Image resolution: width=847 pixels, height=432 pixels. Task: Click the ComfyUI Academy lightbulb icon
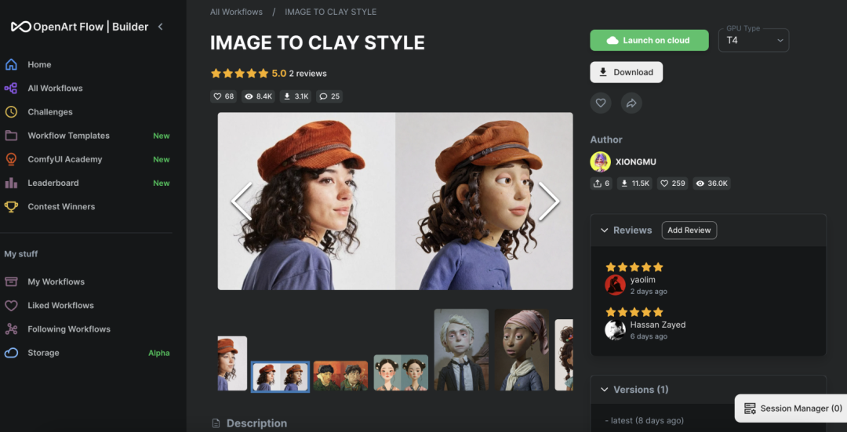[11, 159]
